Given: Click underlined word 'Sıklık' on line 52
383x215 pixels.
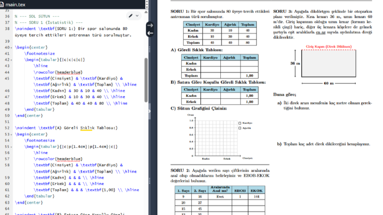Looking at the screenshot, I should 87,128.
